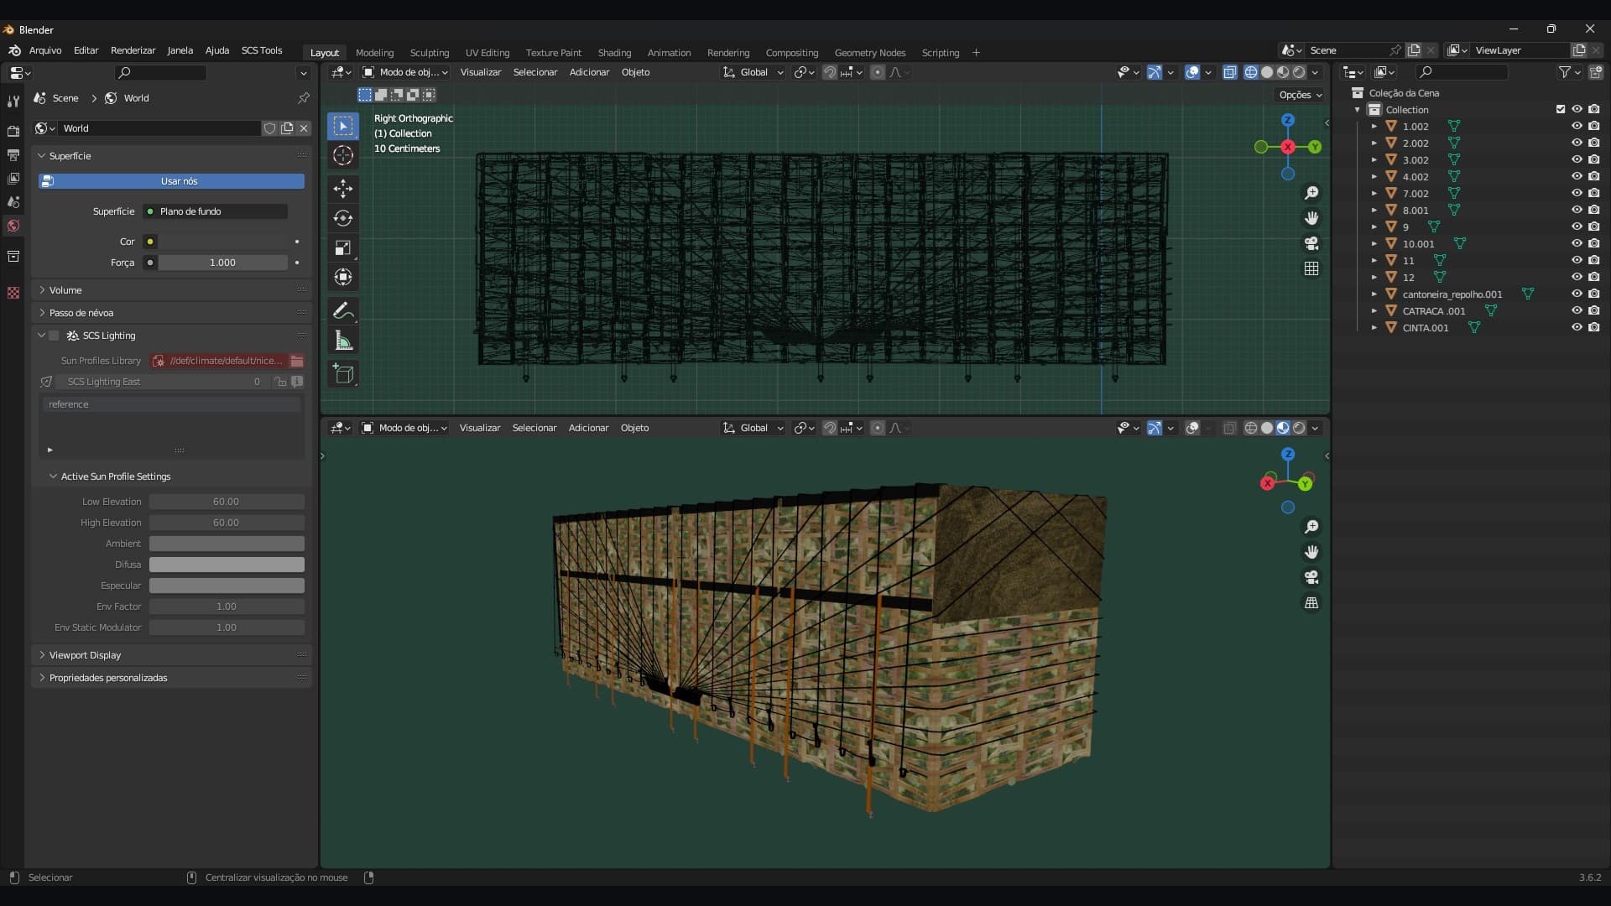The width and height of the screenshot is (1611, 906).
Task: Open Renderizar menu
Action: click(x=133, y=50)
